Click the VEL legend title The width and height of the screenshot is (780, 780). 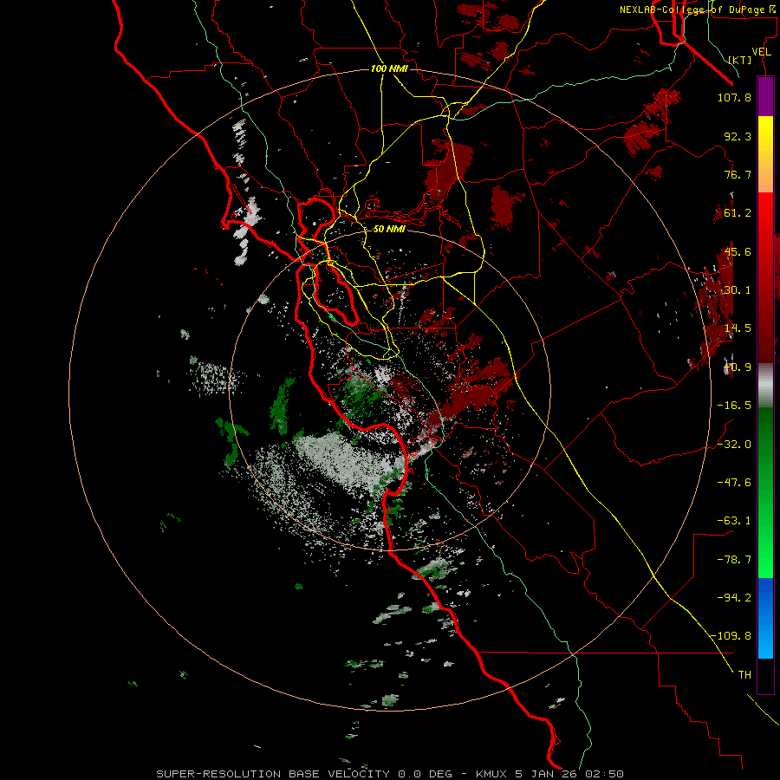point(762,52)
